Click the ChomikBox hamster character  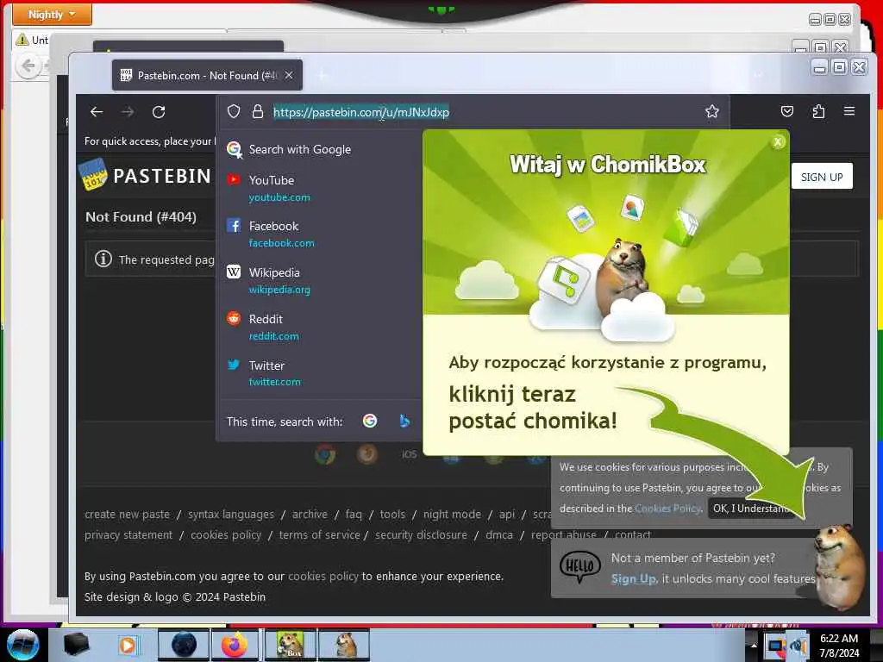840,567
